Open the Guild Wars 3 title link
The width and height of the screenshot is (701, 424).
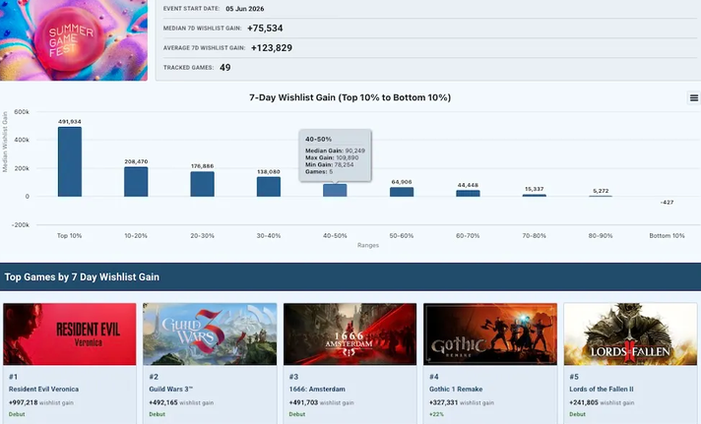pyautogui.click(x=171, y=390)
